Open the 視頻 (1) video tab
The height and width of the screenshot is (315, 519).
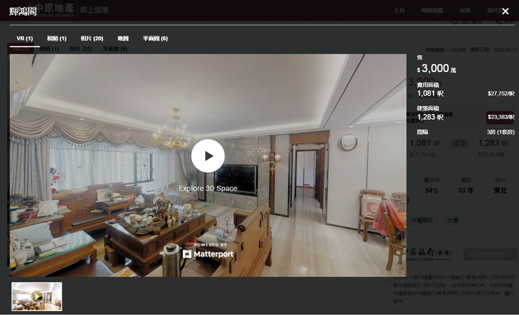(56, 38)
